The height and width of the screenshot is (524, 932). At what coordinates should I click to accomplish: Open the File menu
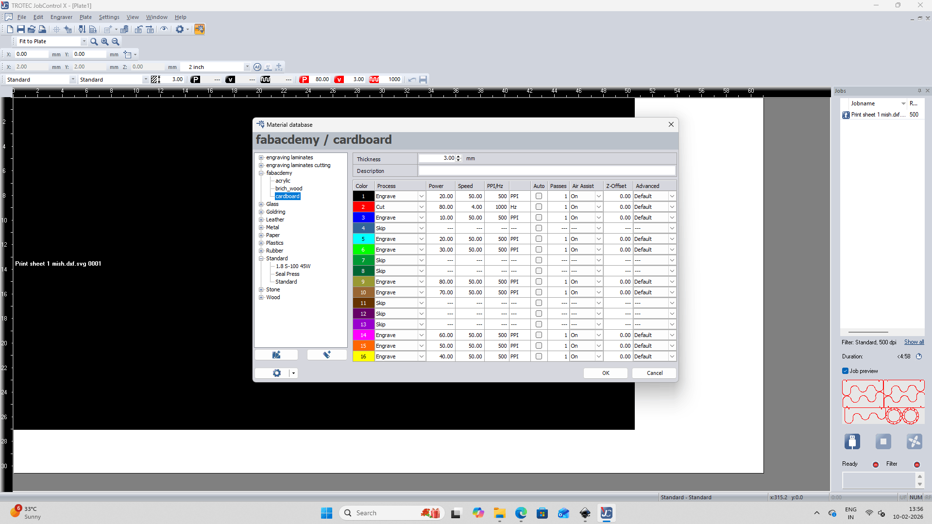(22, 17)
